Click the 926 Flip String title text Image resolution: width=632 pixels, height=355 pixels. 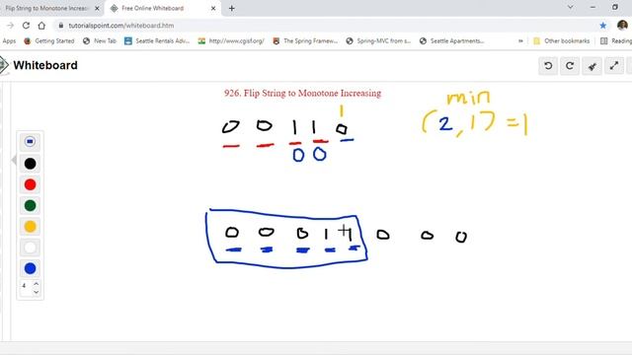(x=303, y=94)
